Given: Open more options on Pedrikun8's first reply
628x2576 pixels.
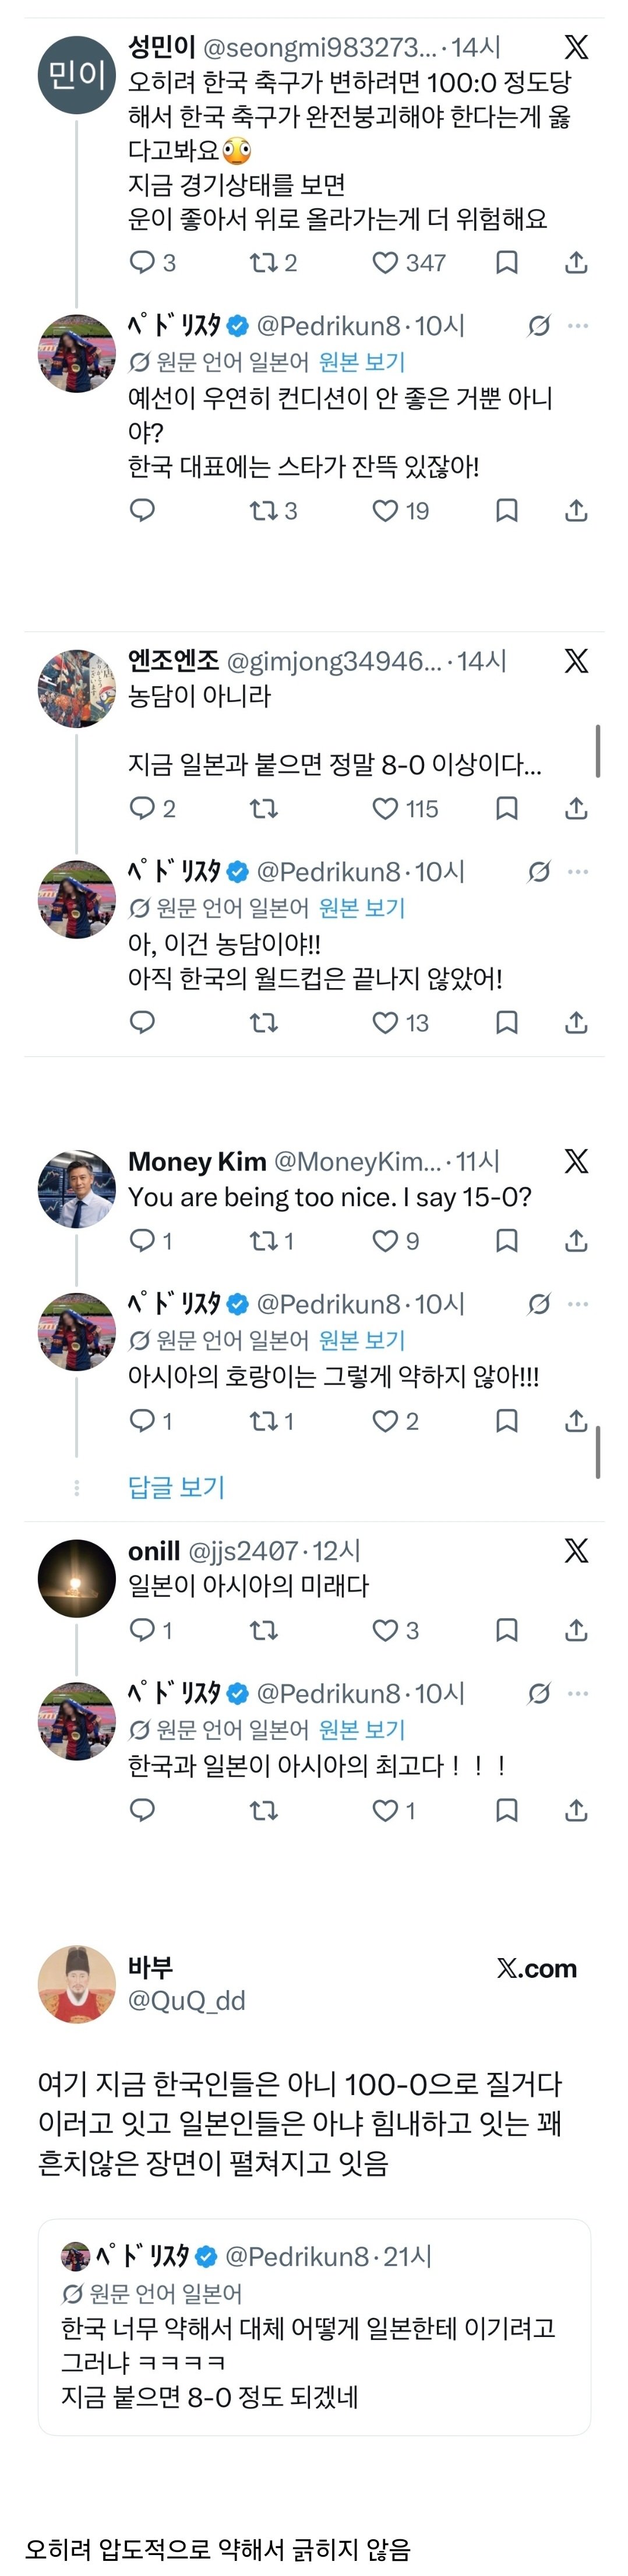Looking at the screenshot, I should [x=578, y=326].
